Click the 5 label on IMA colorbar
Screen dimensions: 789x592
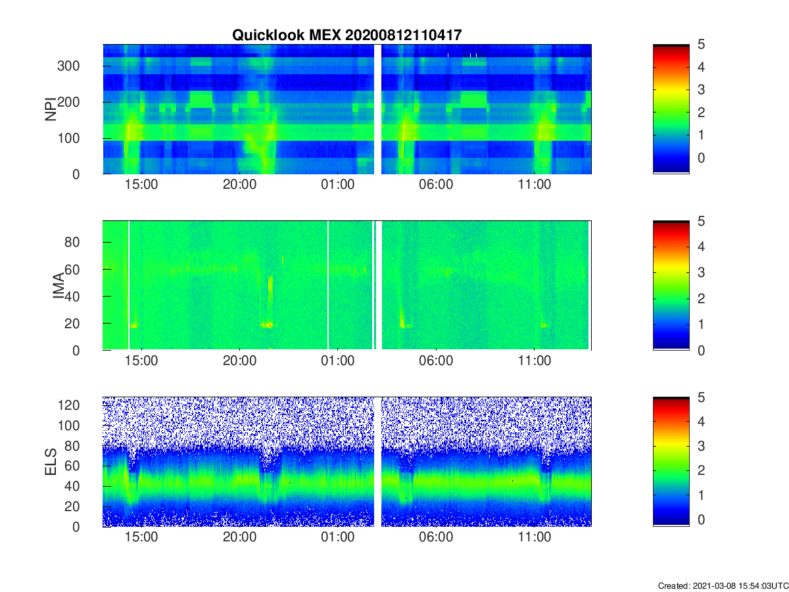pos(701,222)
